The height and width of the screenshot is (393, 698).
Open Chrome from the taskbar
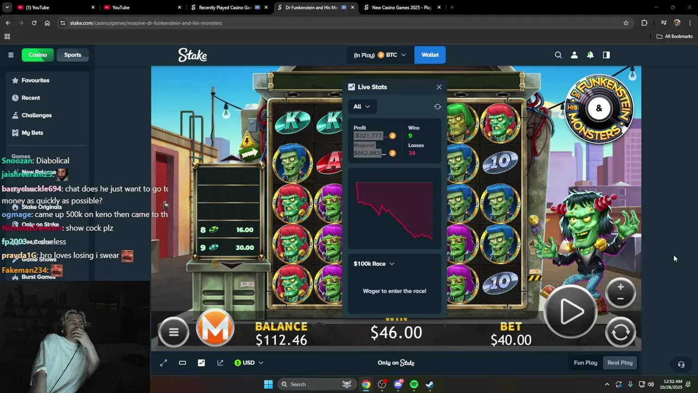click(366, 384)
